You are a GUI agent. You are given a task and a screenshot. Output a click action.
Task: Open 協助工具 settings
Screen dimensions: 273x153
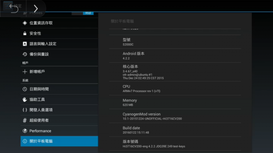click(59, 99)
